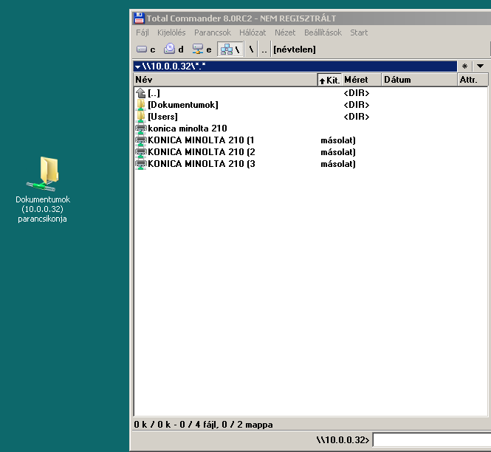Switch to drive c button
Image resolution: width=491 pixels, height=452 pixels.
coord(146,49)
